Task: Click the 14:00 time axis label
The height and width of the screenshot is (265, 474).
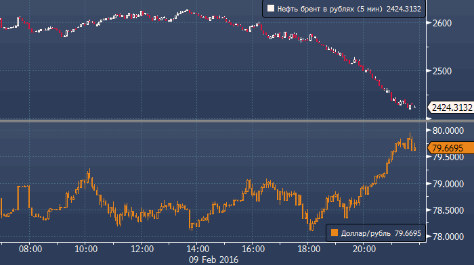Action: [x=198, y=249]
